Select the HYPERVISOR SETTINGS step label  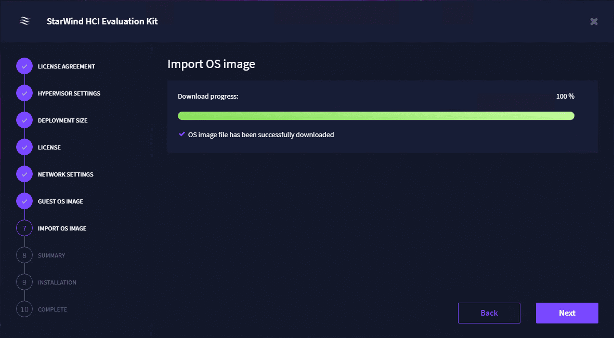pos(69,93)
